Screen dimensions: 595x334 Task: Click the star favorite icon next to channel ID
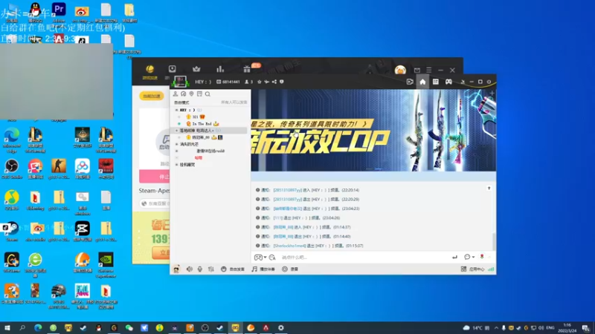point(260,82)
